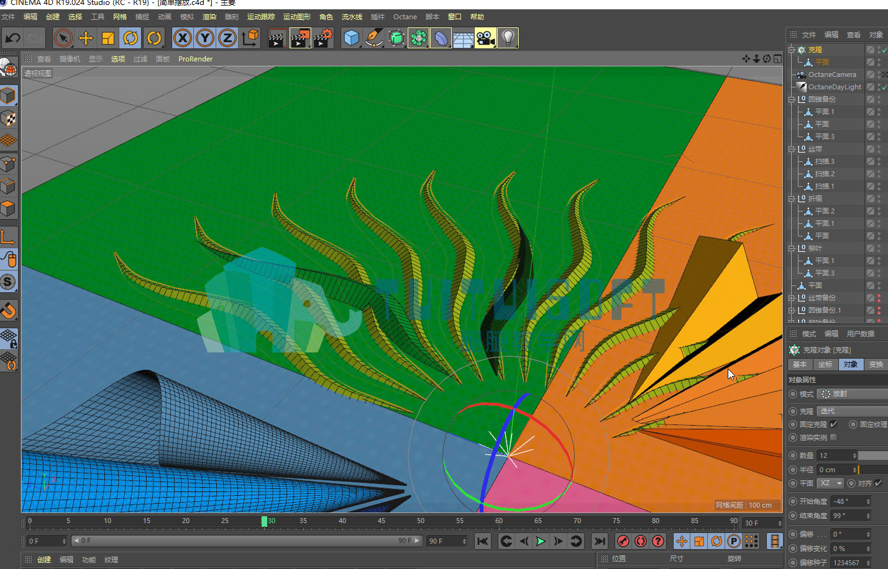This screenshot has height=569, width=888.
Task: Open the 变换 tab
Action: click(x=876, y=364)
